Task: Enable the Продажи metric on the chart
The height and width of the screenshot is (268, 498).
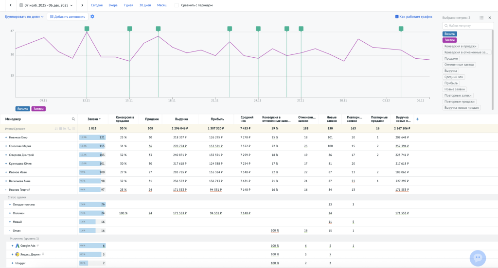Action: coord(450,58)
